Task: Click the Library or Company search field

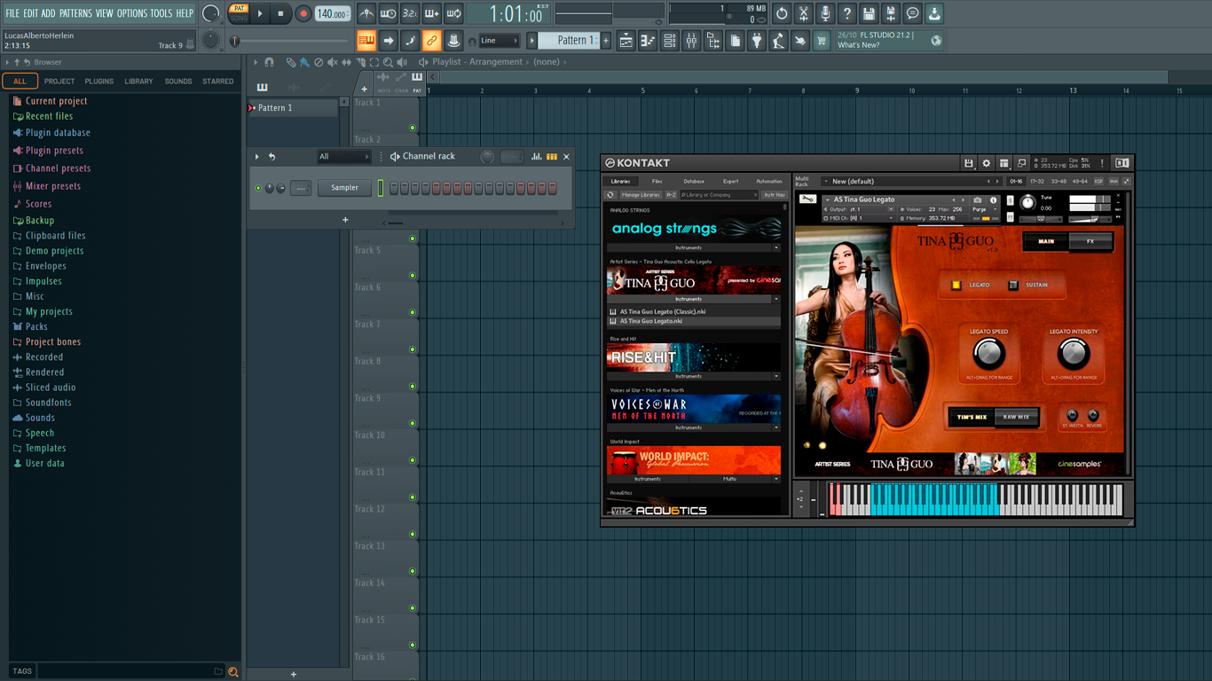Action: point(720,195)
